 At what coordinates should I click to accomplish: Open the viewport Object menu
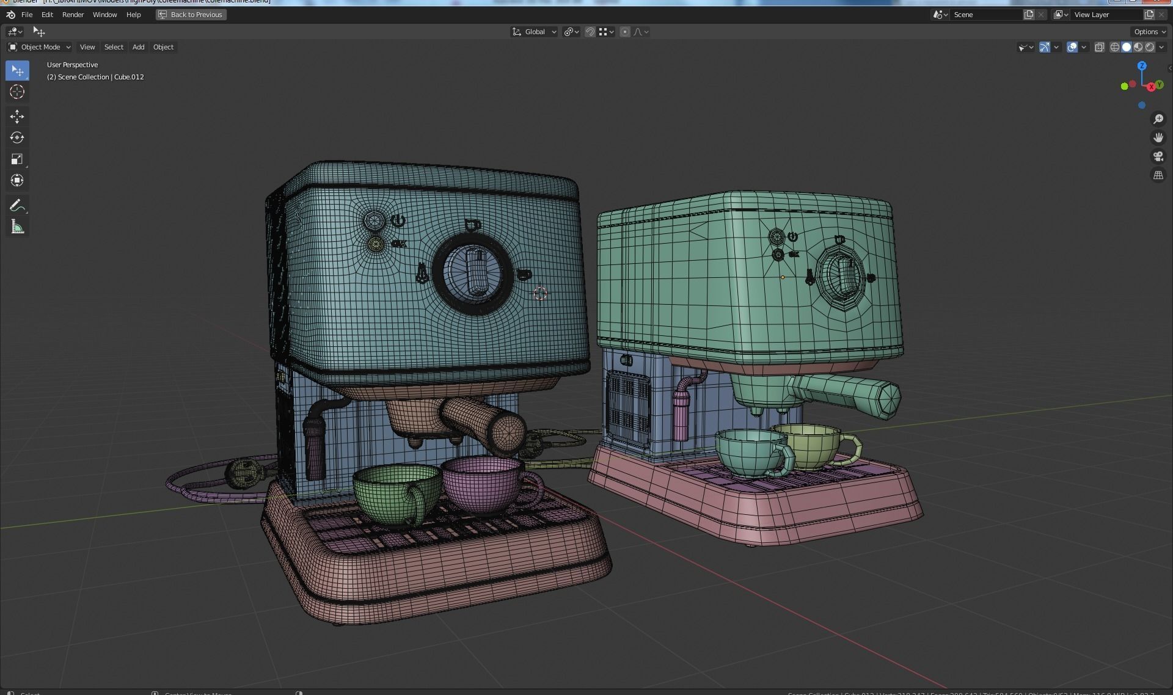coord(163,47)
